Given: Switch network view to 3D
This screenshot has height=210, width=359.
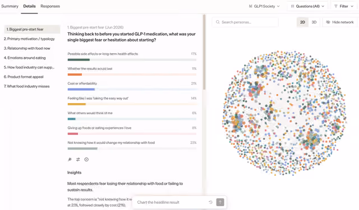Looking at the screenshot, I should coord(314,22).
